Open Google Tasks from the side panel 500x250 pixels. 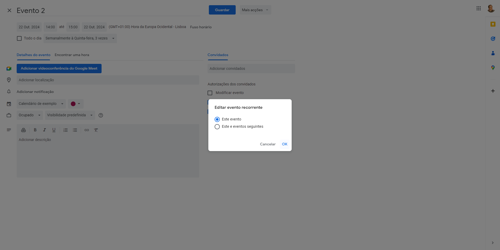click(x=493, y=39)
